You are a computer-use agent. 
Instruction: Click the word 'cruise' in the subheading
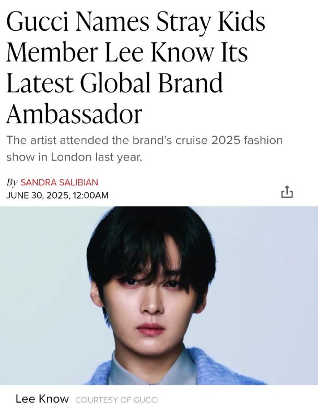pos(191,140)
